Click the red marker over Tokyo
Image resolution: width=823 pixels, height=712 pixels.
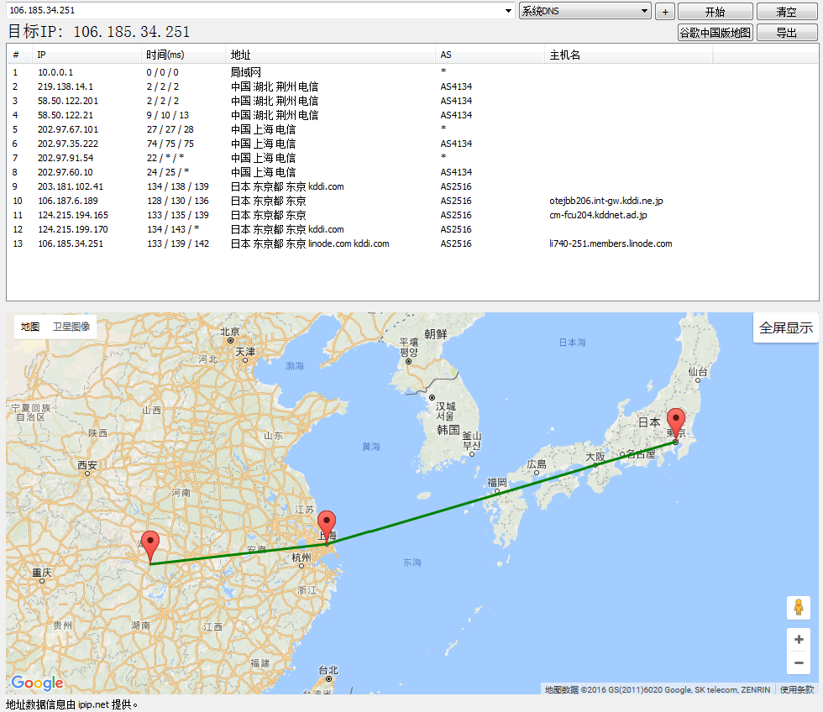pyautogui.click(x=675, y=425)
